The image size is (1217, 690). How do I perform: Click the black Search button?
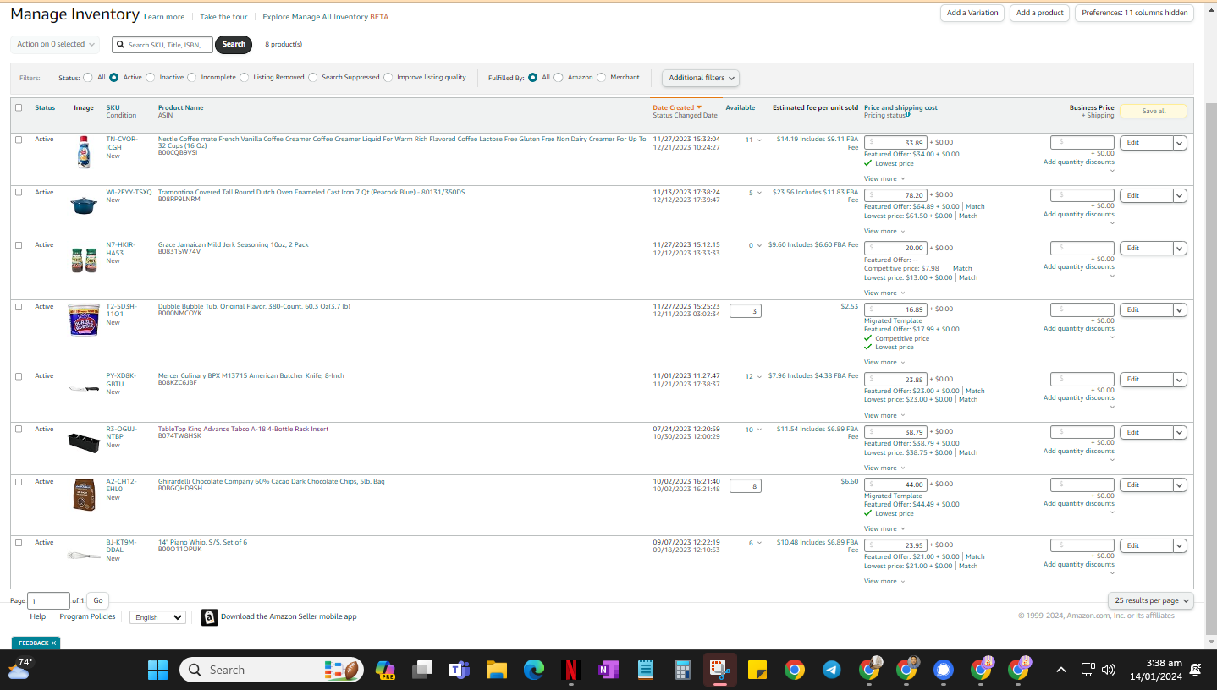click(x=234, y=44)
